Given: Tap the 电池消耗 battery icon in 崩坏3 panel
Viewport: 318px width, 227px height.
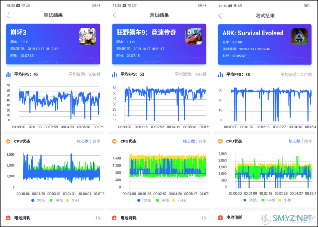Looking at the screenshot, I should [8, 218].
